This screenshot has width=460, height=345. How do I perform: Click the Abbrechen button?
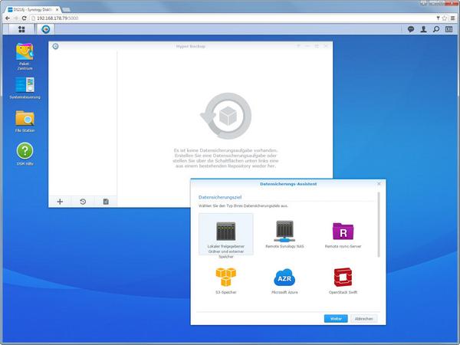pos(363,319)
